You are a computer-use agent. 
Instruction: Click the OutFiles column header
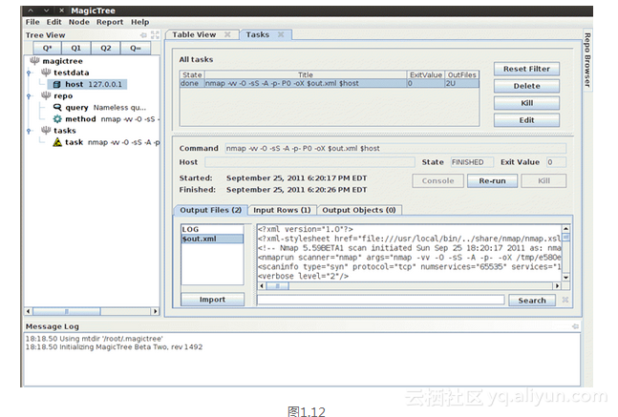point(462,74)
